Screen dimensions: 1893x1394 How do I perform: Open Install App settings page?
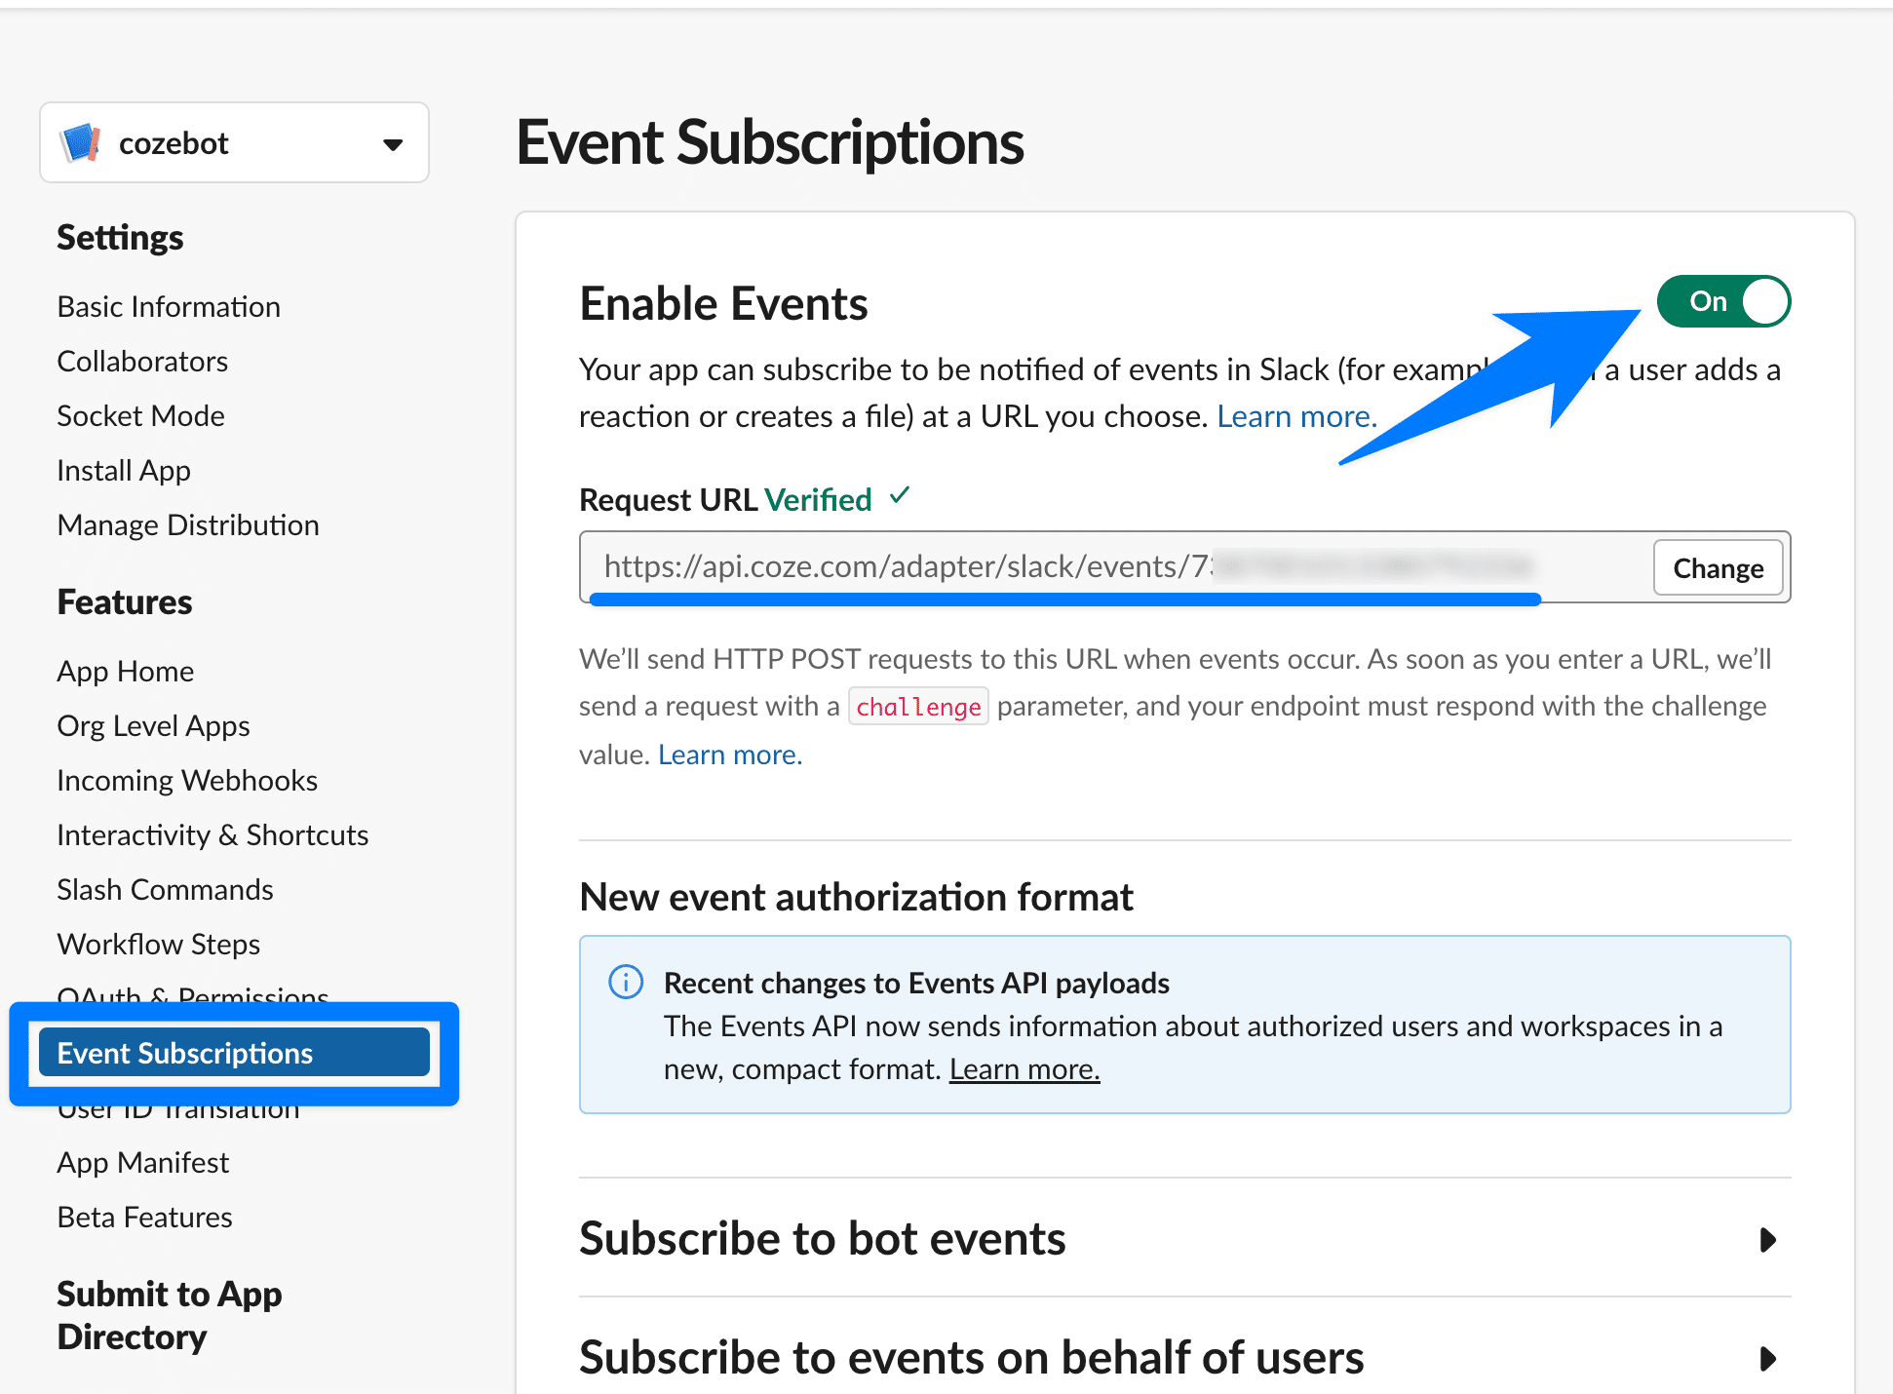tap(124, 471)
